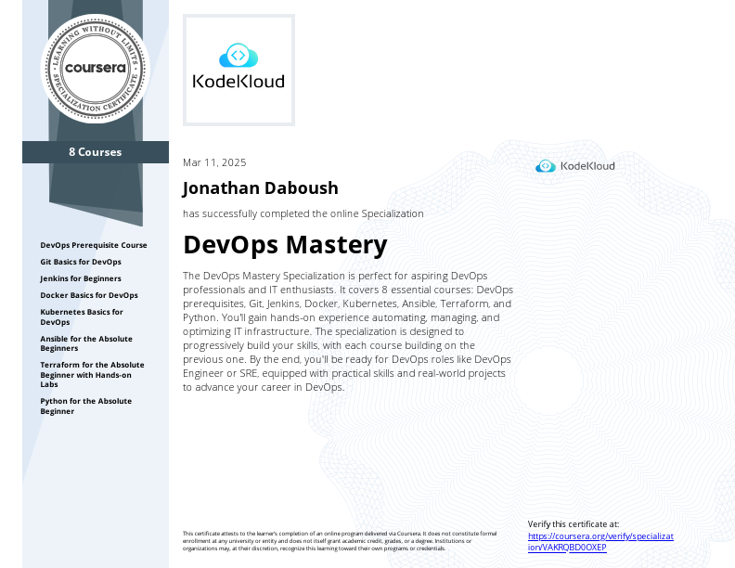Select "Ansible for the Absolute Beginners" entry
Image resolution: width=735 pixels, height=568 pixels.
click(86, 343)
